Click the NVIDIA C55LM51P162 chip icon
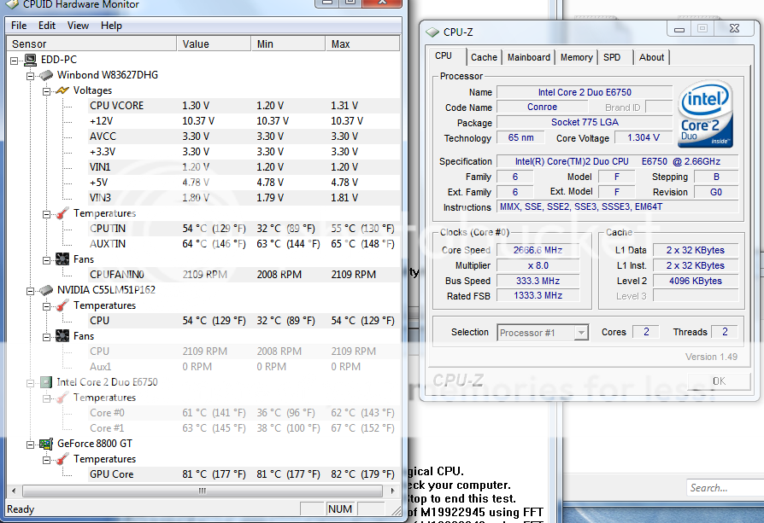 [x=46, y=290]
